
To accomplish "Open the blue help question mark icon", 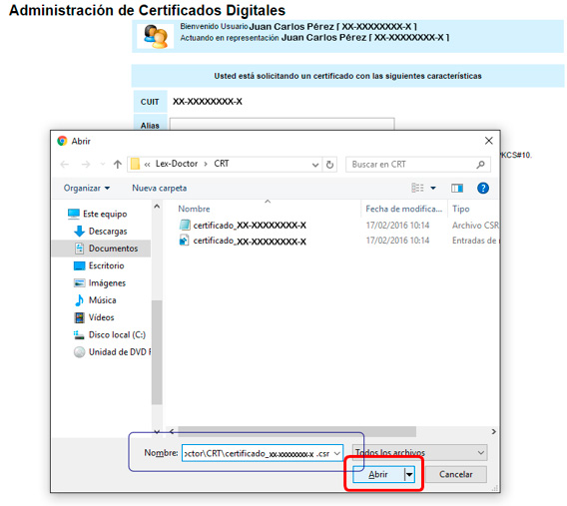I will pyautogui.click(x=483, y=188).
